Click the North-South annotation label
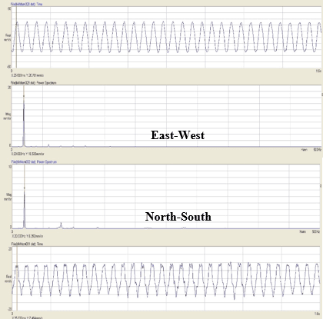The height and width of the screenshot is (319, 323). 178,217
